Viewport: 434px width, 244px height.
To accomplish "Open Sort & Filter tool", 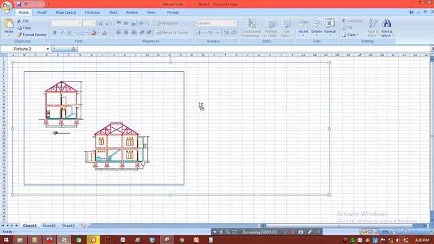I will 373,28.
